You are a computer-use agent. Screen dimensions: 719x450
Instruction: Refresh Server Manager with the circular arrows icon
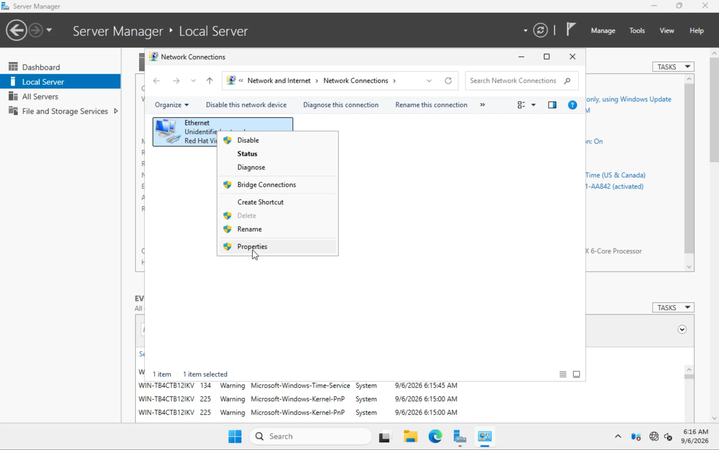tap(540, 30)
